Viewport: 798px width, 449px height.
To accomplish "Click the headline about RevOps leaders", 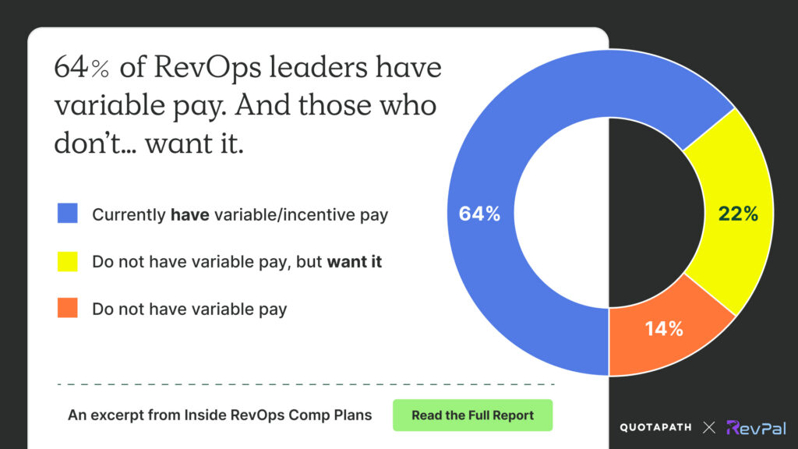I will point(248,106).
